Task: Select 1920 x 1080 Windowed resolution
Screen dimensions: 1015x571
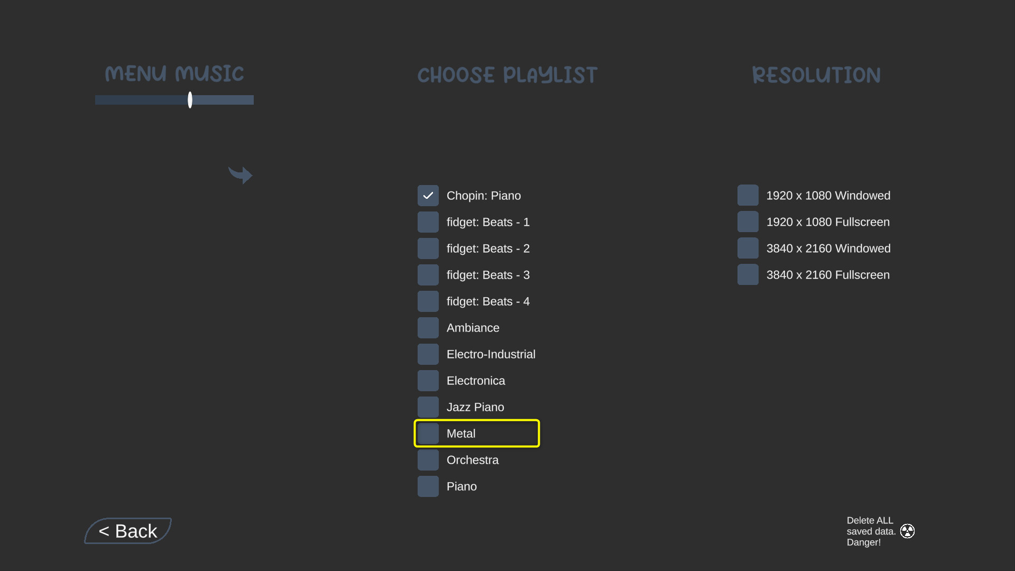Action: point(748,195)
